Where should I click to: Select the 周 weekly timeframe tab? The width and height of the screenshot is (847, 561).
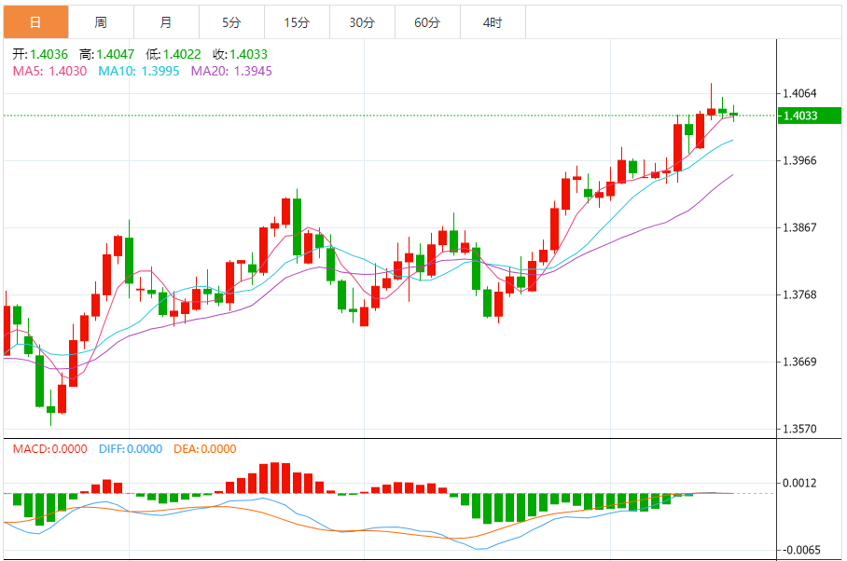point(101,21)
